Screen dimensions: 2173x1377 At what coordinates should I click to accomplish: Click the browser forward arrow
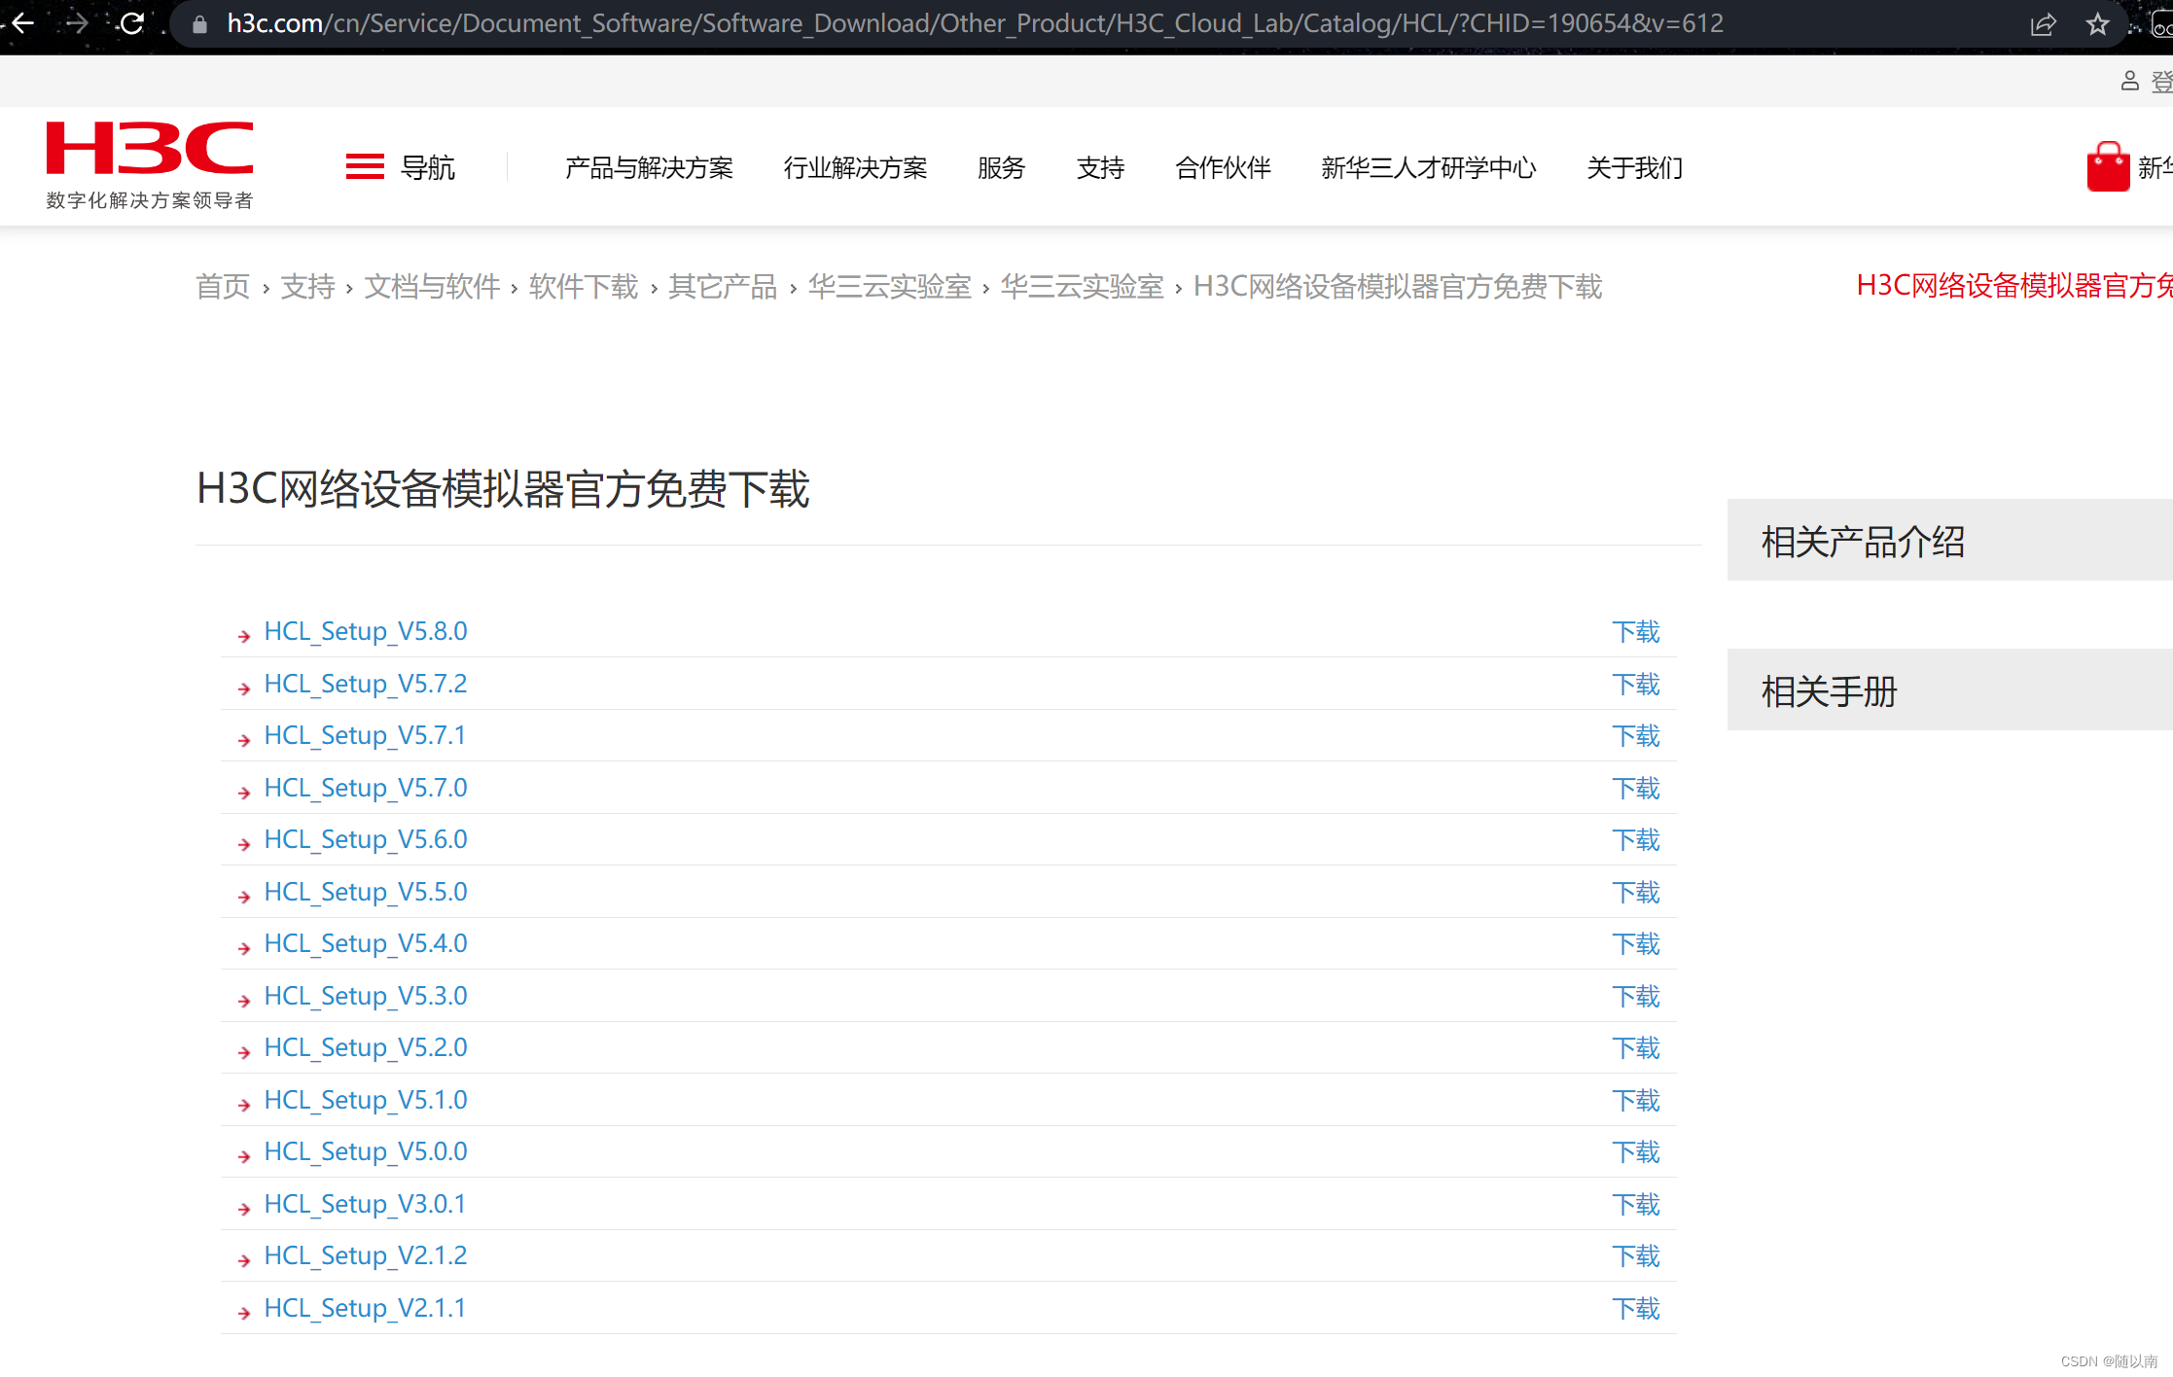click(x=76, y=23)
